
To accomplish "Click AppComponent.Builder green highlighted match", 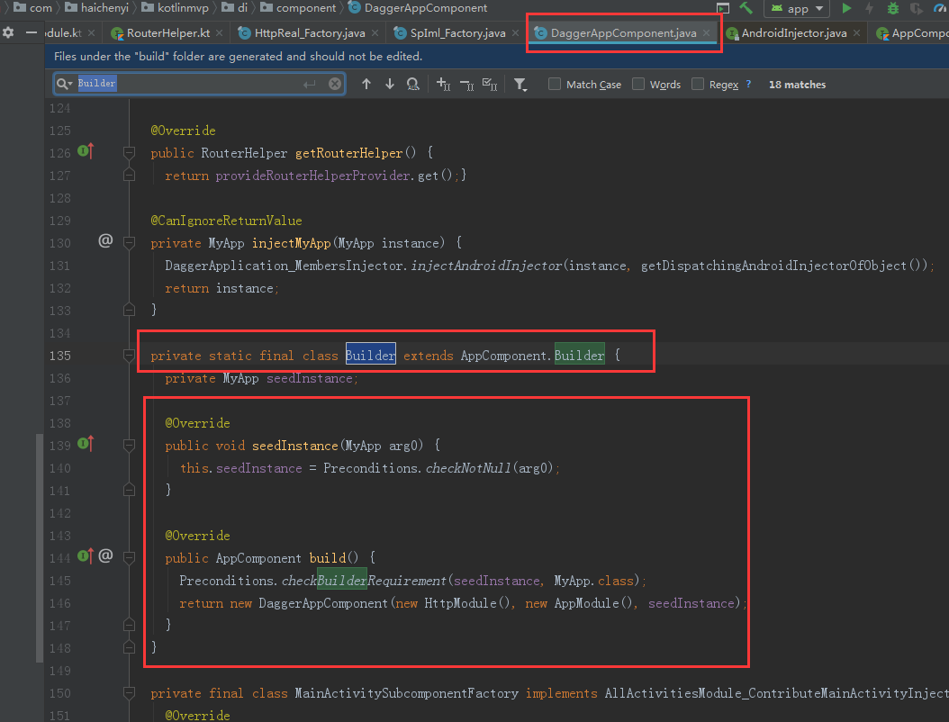I will click(x=579, y=356).
